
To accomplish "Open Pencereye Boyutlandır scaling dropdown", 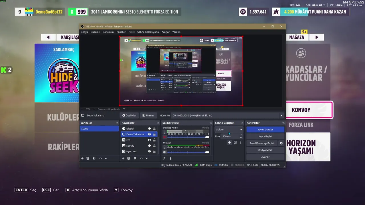I will pyautogui.click(x=111, y=109).
